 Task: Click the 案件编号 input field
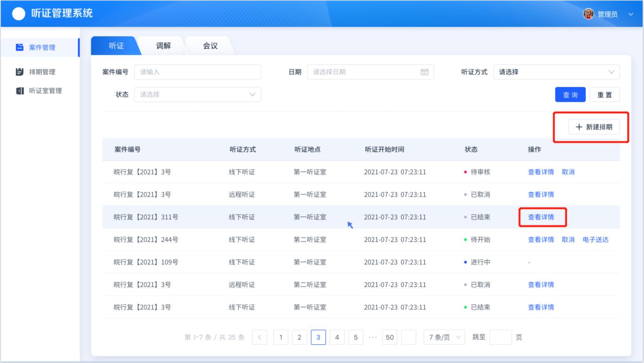point(198,72)
